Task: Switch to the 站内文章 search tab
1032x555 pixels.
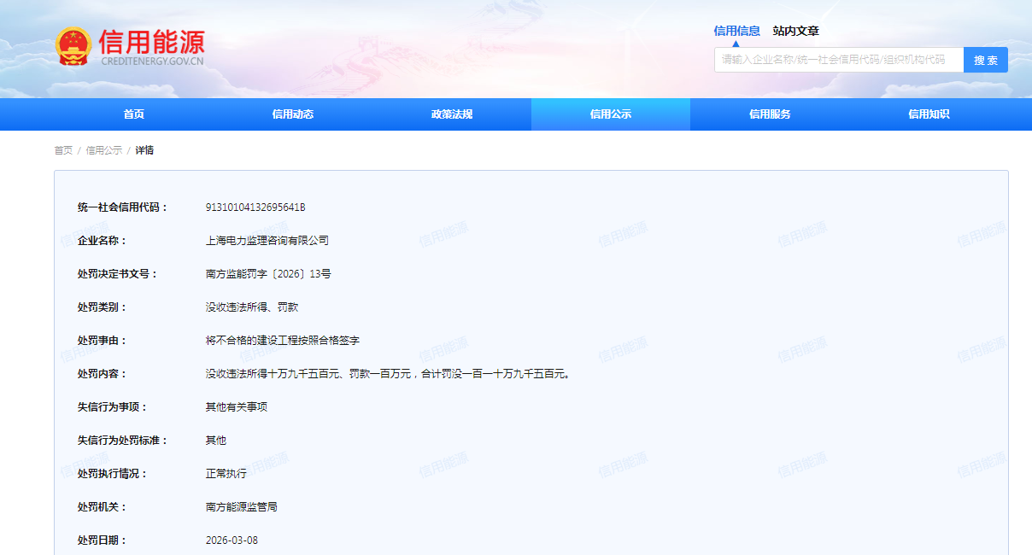Action: click(795, 31)
